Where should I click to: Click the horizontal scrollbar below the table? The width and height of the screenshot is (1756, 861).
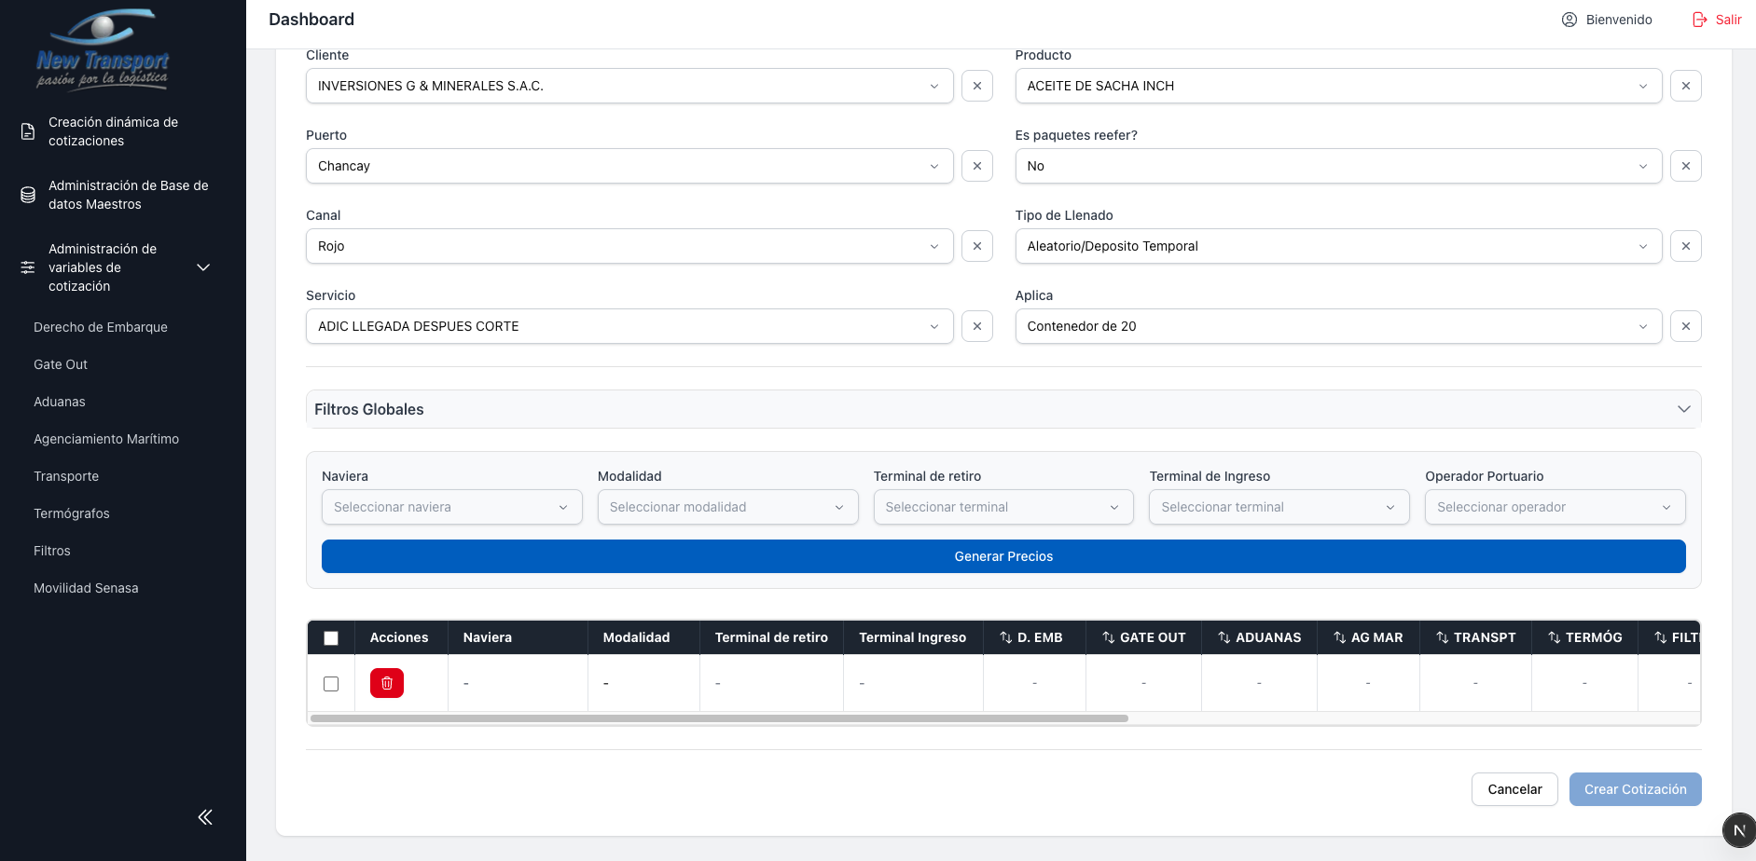(718, 718)
